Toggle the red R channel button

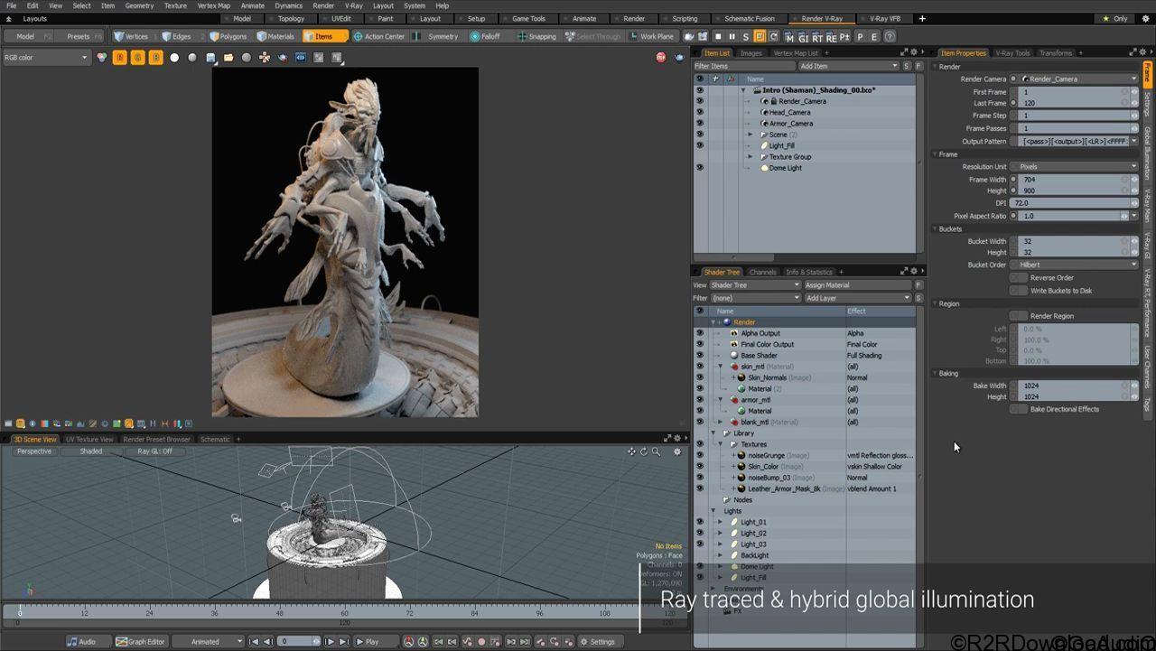pyautogui.click(x=119, y=58)
